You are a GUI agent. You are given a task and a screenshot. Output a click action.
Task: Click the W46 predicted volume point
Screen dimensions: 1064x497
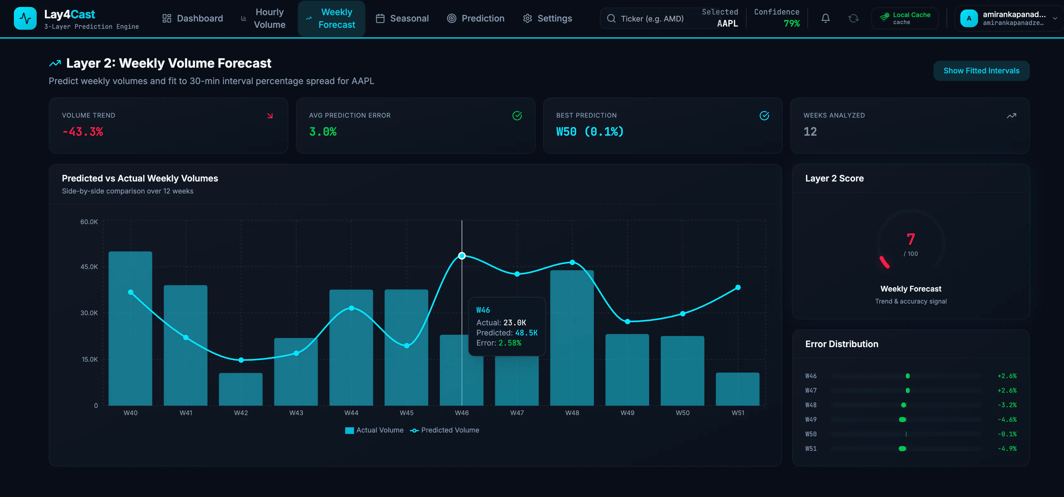pyautogui.click(x=462, y=256)
